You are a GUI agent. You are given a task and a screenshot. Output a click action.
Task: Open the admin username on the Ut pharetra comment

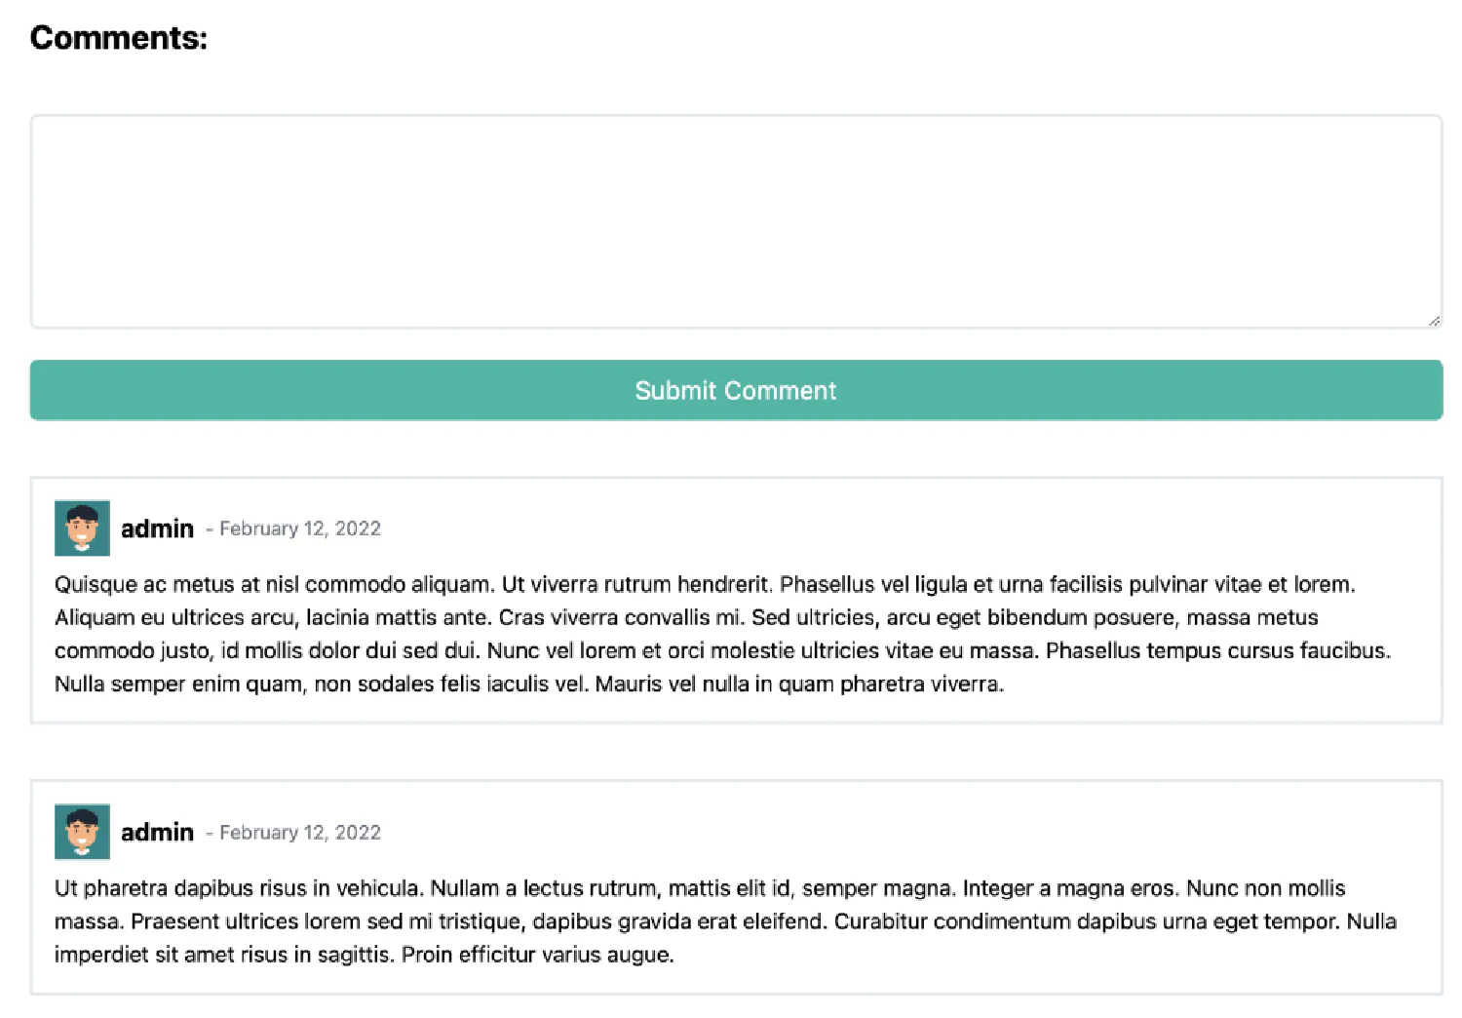click(x=157, y=833)
